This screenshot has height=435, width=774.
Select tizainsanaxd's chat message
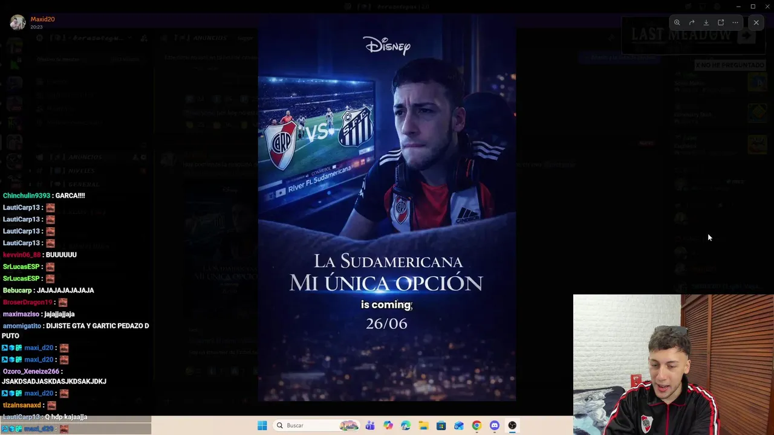pos(29,405)
